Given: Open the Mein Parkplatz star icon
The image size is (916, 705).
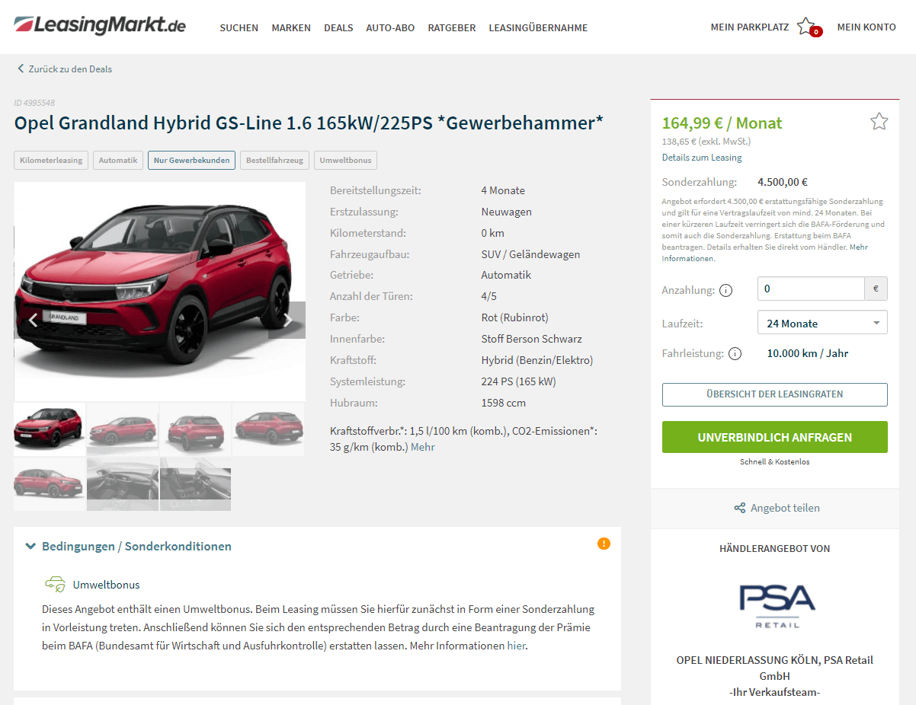Looking at the screenshot, I should click(807, 27).
